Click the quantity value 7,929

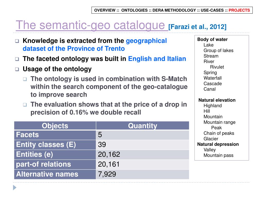(107, 174)
